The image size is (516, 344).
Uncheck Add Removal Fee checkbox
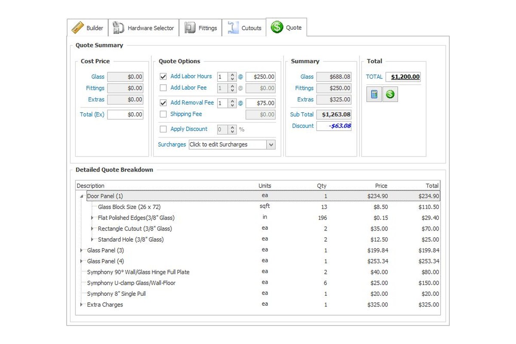click(163, 103)
